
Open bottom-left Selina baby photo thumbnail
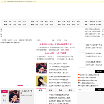click(x=14, y=96)
